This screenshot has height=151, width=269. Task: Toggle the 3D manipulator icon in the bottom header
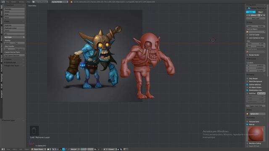click(61, 149)
